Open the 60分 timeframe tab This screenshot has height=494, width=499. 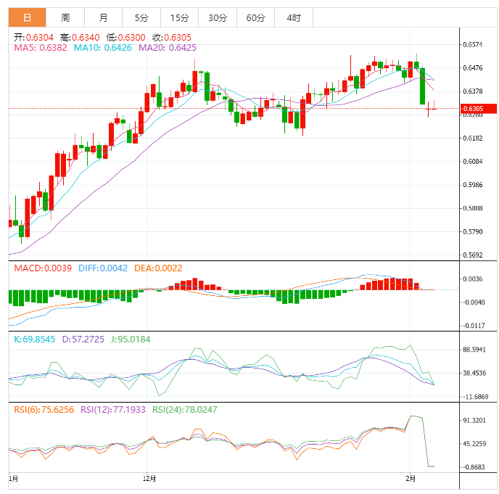tap(255, 18)
